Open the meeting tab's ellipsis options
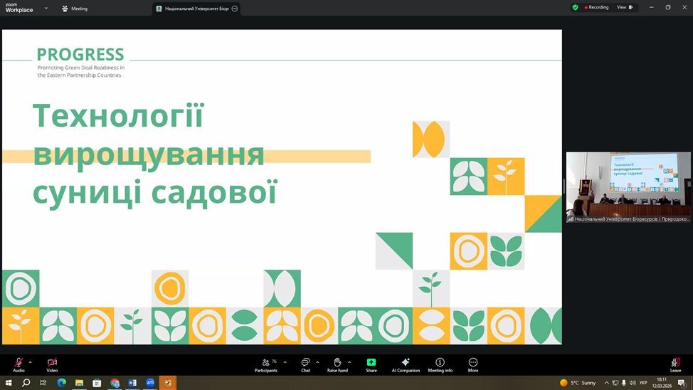 [235, 9]
